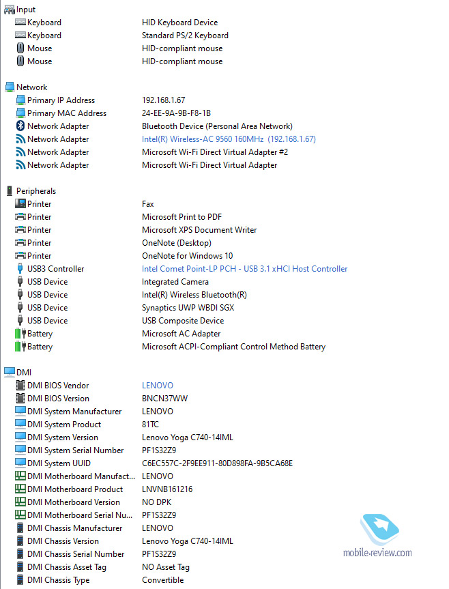Viewport: 449px width, 589px height.
Task: Select the DMI Chassis Serial Number label
Action: [76, 554]
